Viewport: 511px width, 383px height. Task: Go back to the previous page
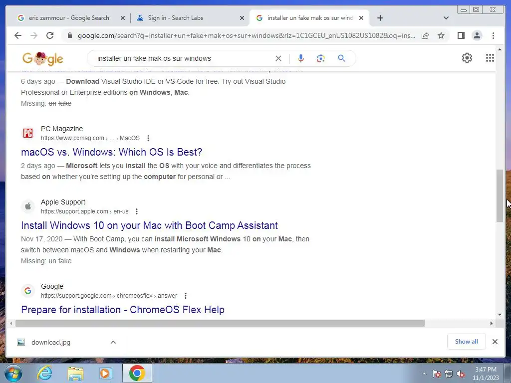18,35
